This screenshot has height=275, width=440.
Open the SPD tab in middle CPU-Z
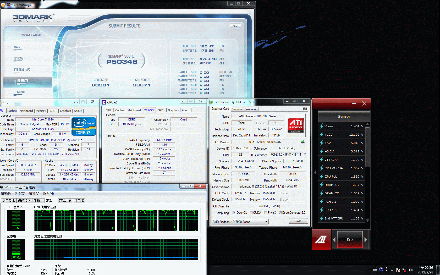pos(161,110)
